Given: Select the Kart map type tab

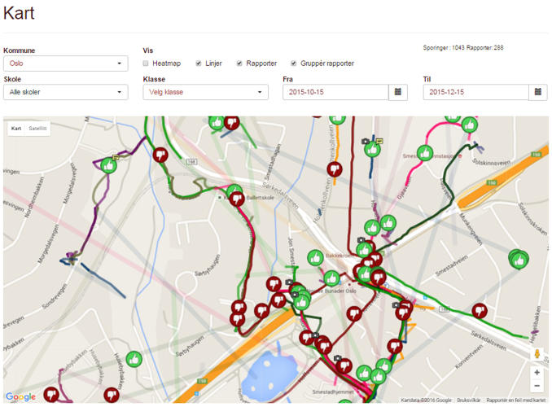Looking at the screenshot, I should (16, 129).
